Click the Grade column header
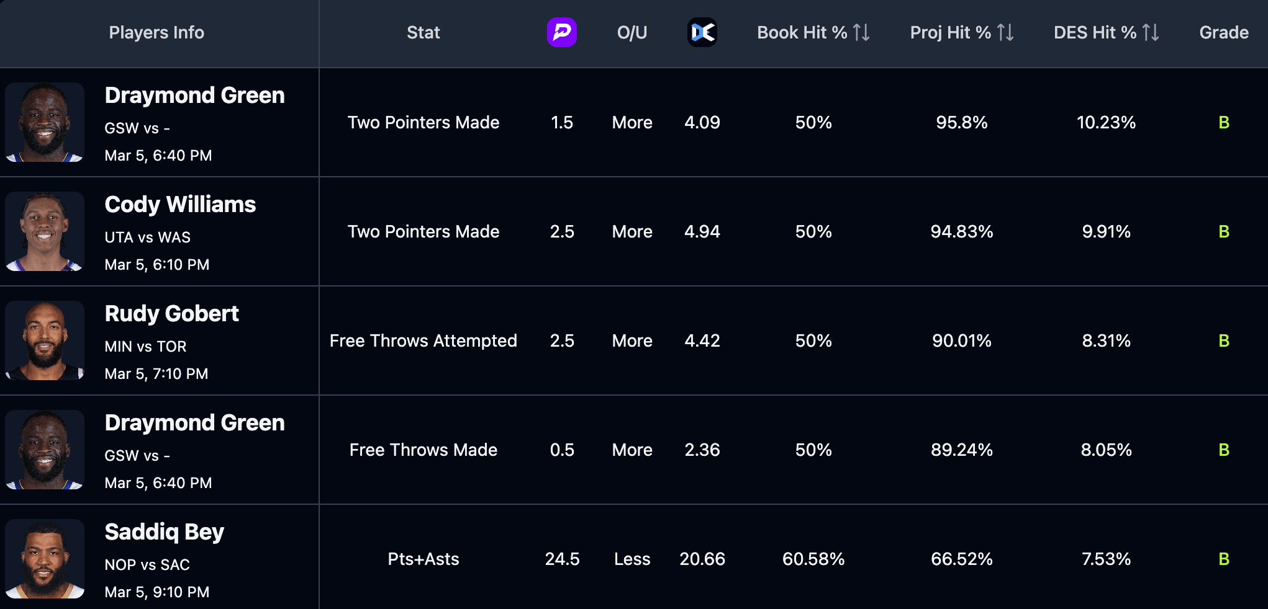Image resolution: width=1268 pixels, height=609 pixels. [x=1223, y=32]
